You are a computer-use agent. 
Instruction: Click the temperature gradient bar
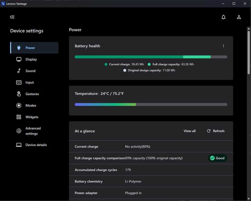click(151, 104)
